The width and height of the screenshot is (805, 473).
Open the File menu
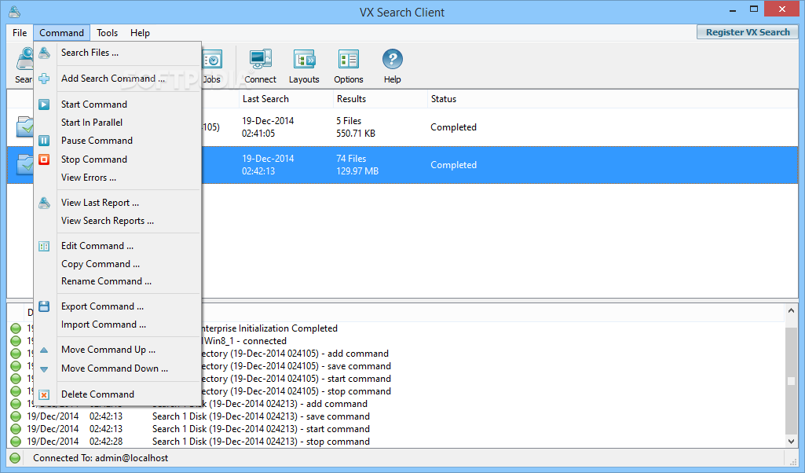(x=20, y=33)
